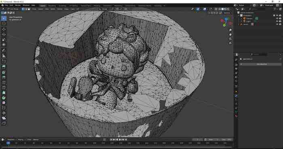The width and height of the screenshot is (283, 149).
Task: Select the Rotate tool
Action: [4, 34]
